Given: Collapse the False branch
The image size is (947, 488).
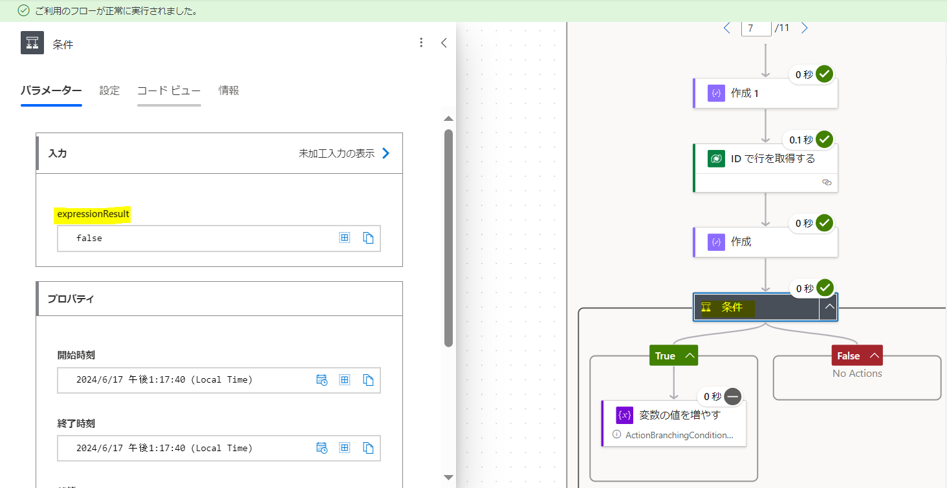Looking at the screenshot, I should [875, 355].
